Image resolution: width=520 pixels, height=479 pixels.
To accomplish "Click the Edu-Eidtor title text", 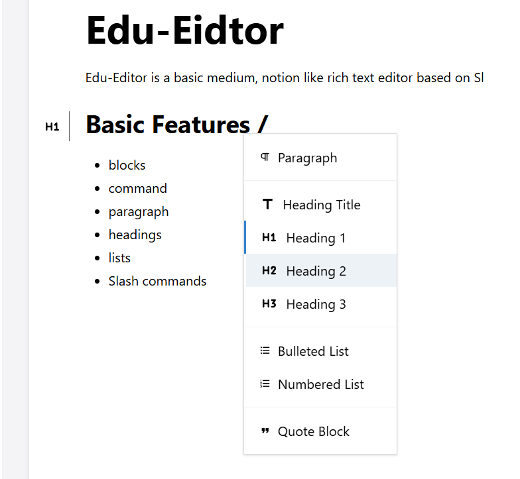I will coord(184,30).
